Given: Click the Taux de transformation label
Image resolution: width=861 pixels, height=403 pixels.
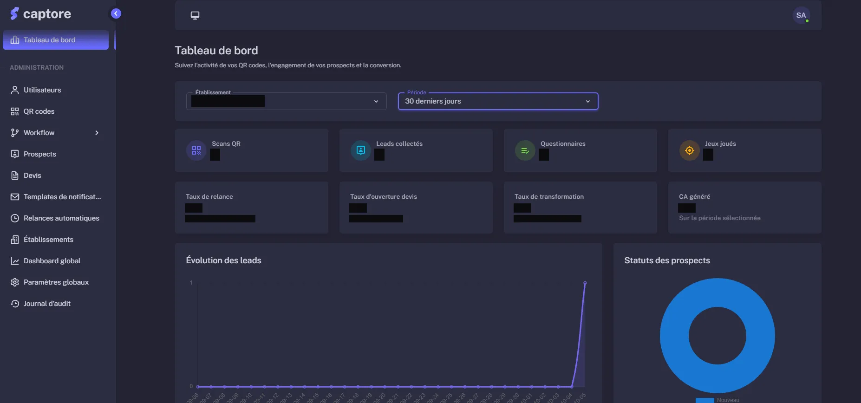Looking at the screenshot, I should [x=549, y=196].
